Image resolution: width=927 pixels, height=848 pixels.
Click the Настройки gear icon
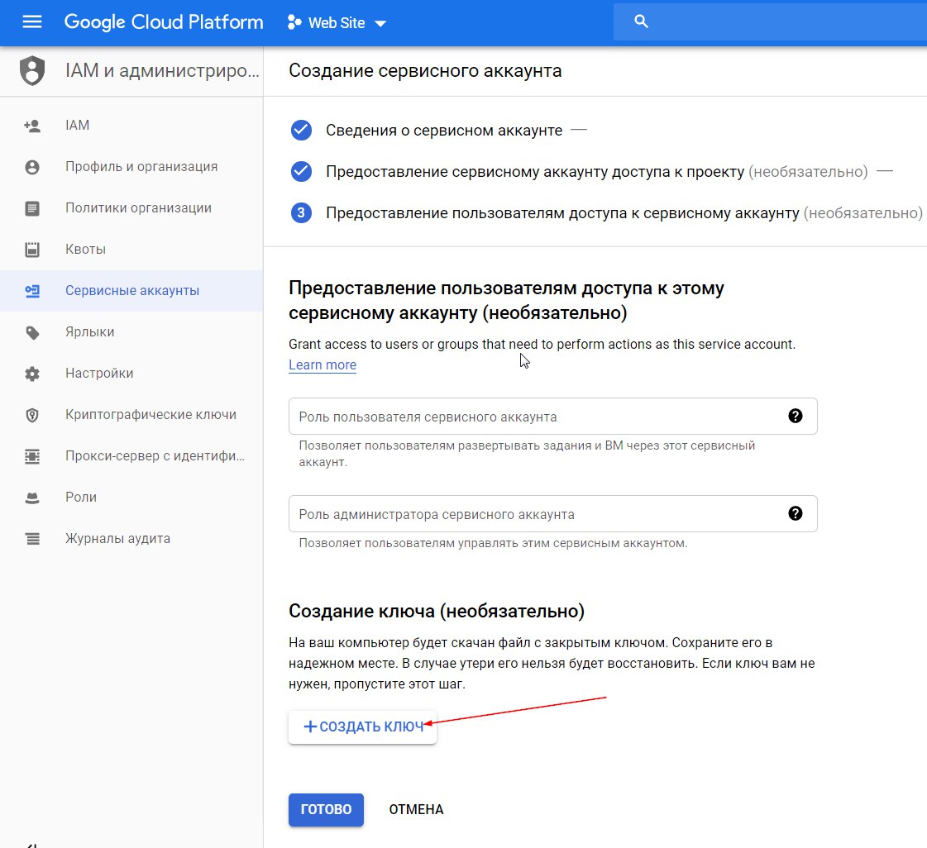pyautogui.click(x=32, y=374)
